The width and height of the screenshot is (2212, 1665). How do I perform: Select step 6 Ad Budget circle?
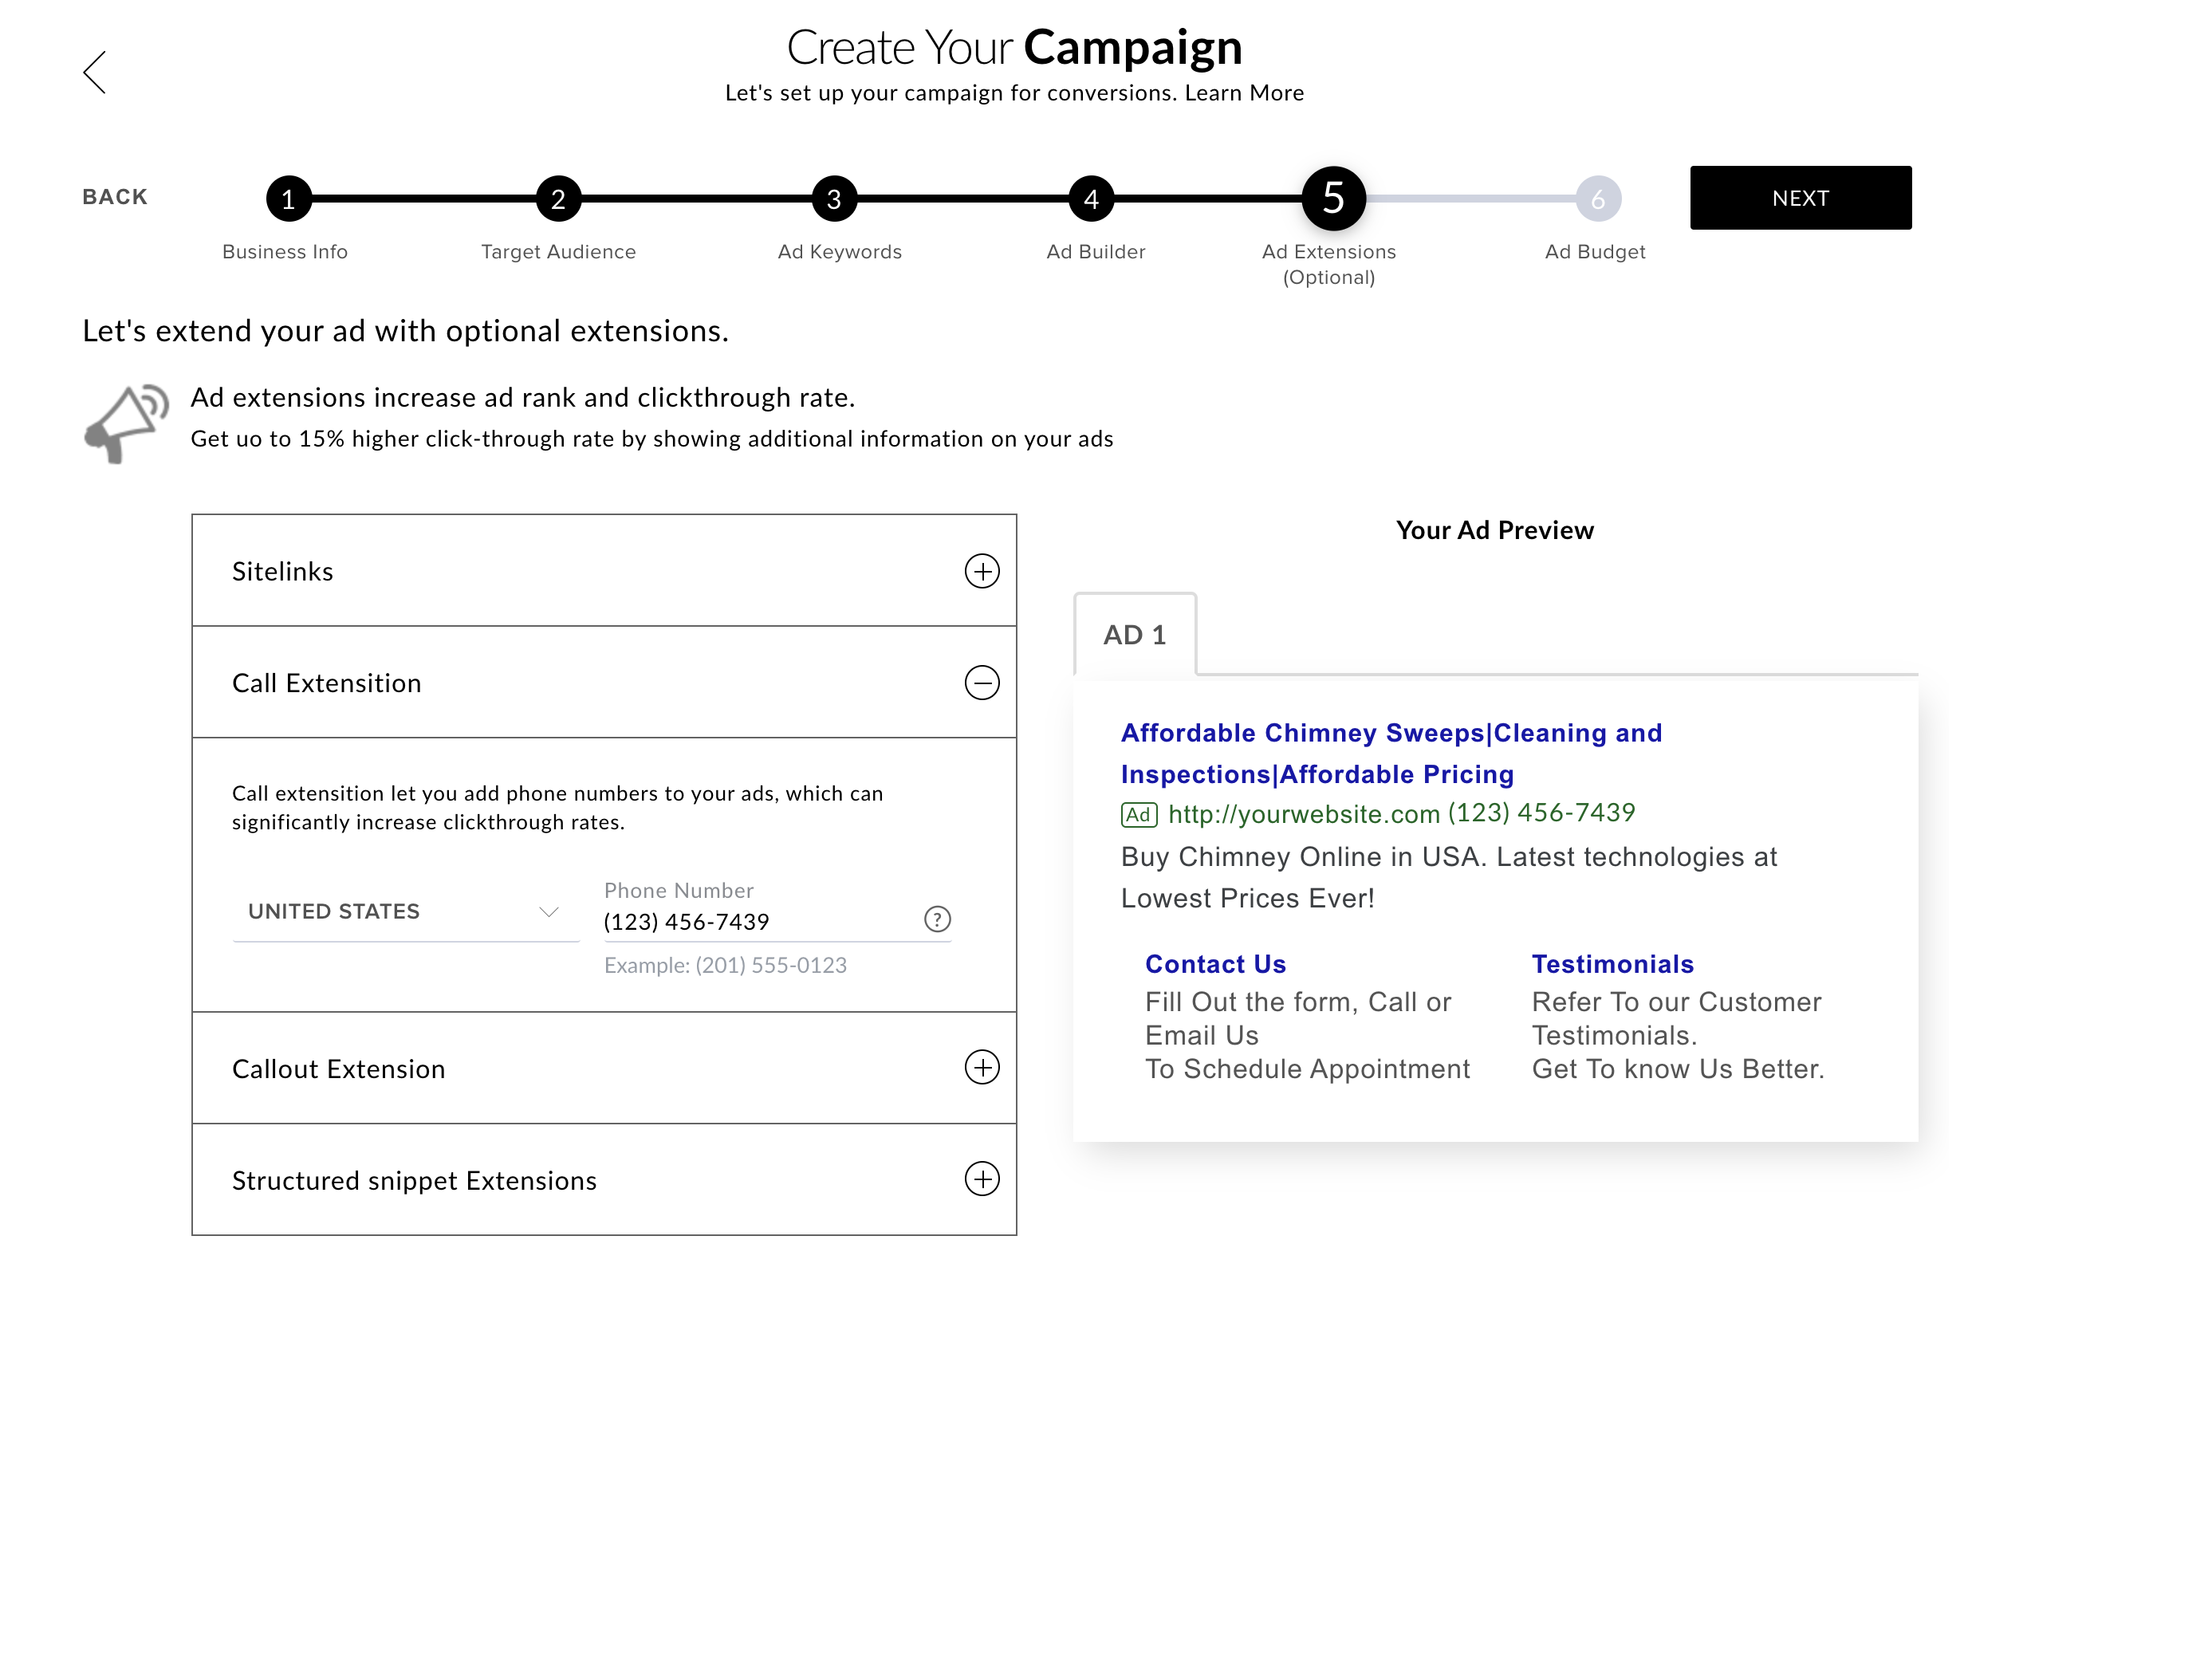pos(1597,199)
